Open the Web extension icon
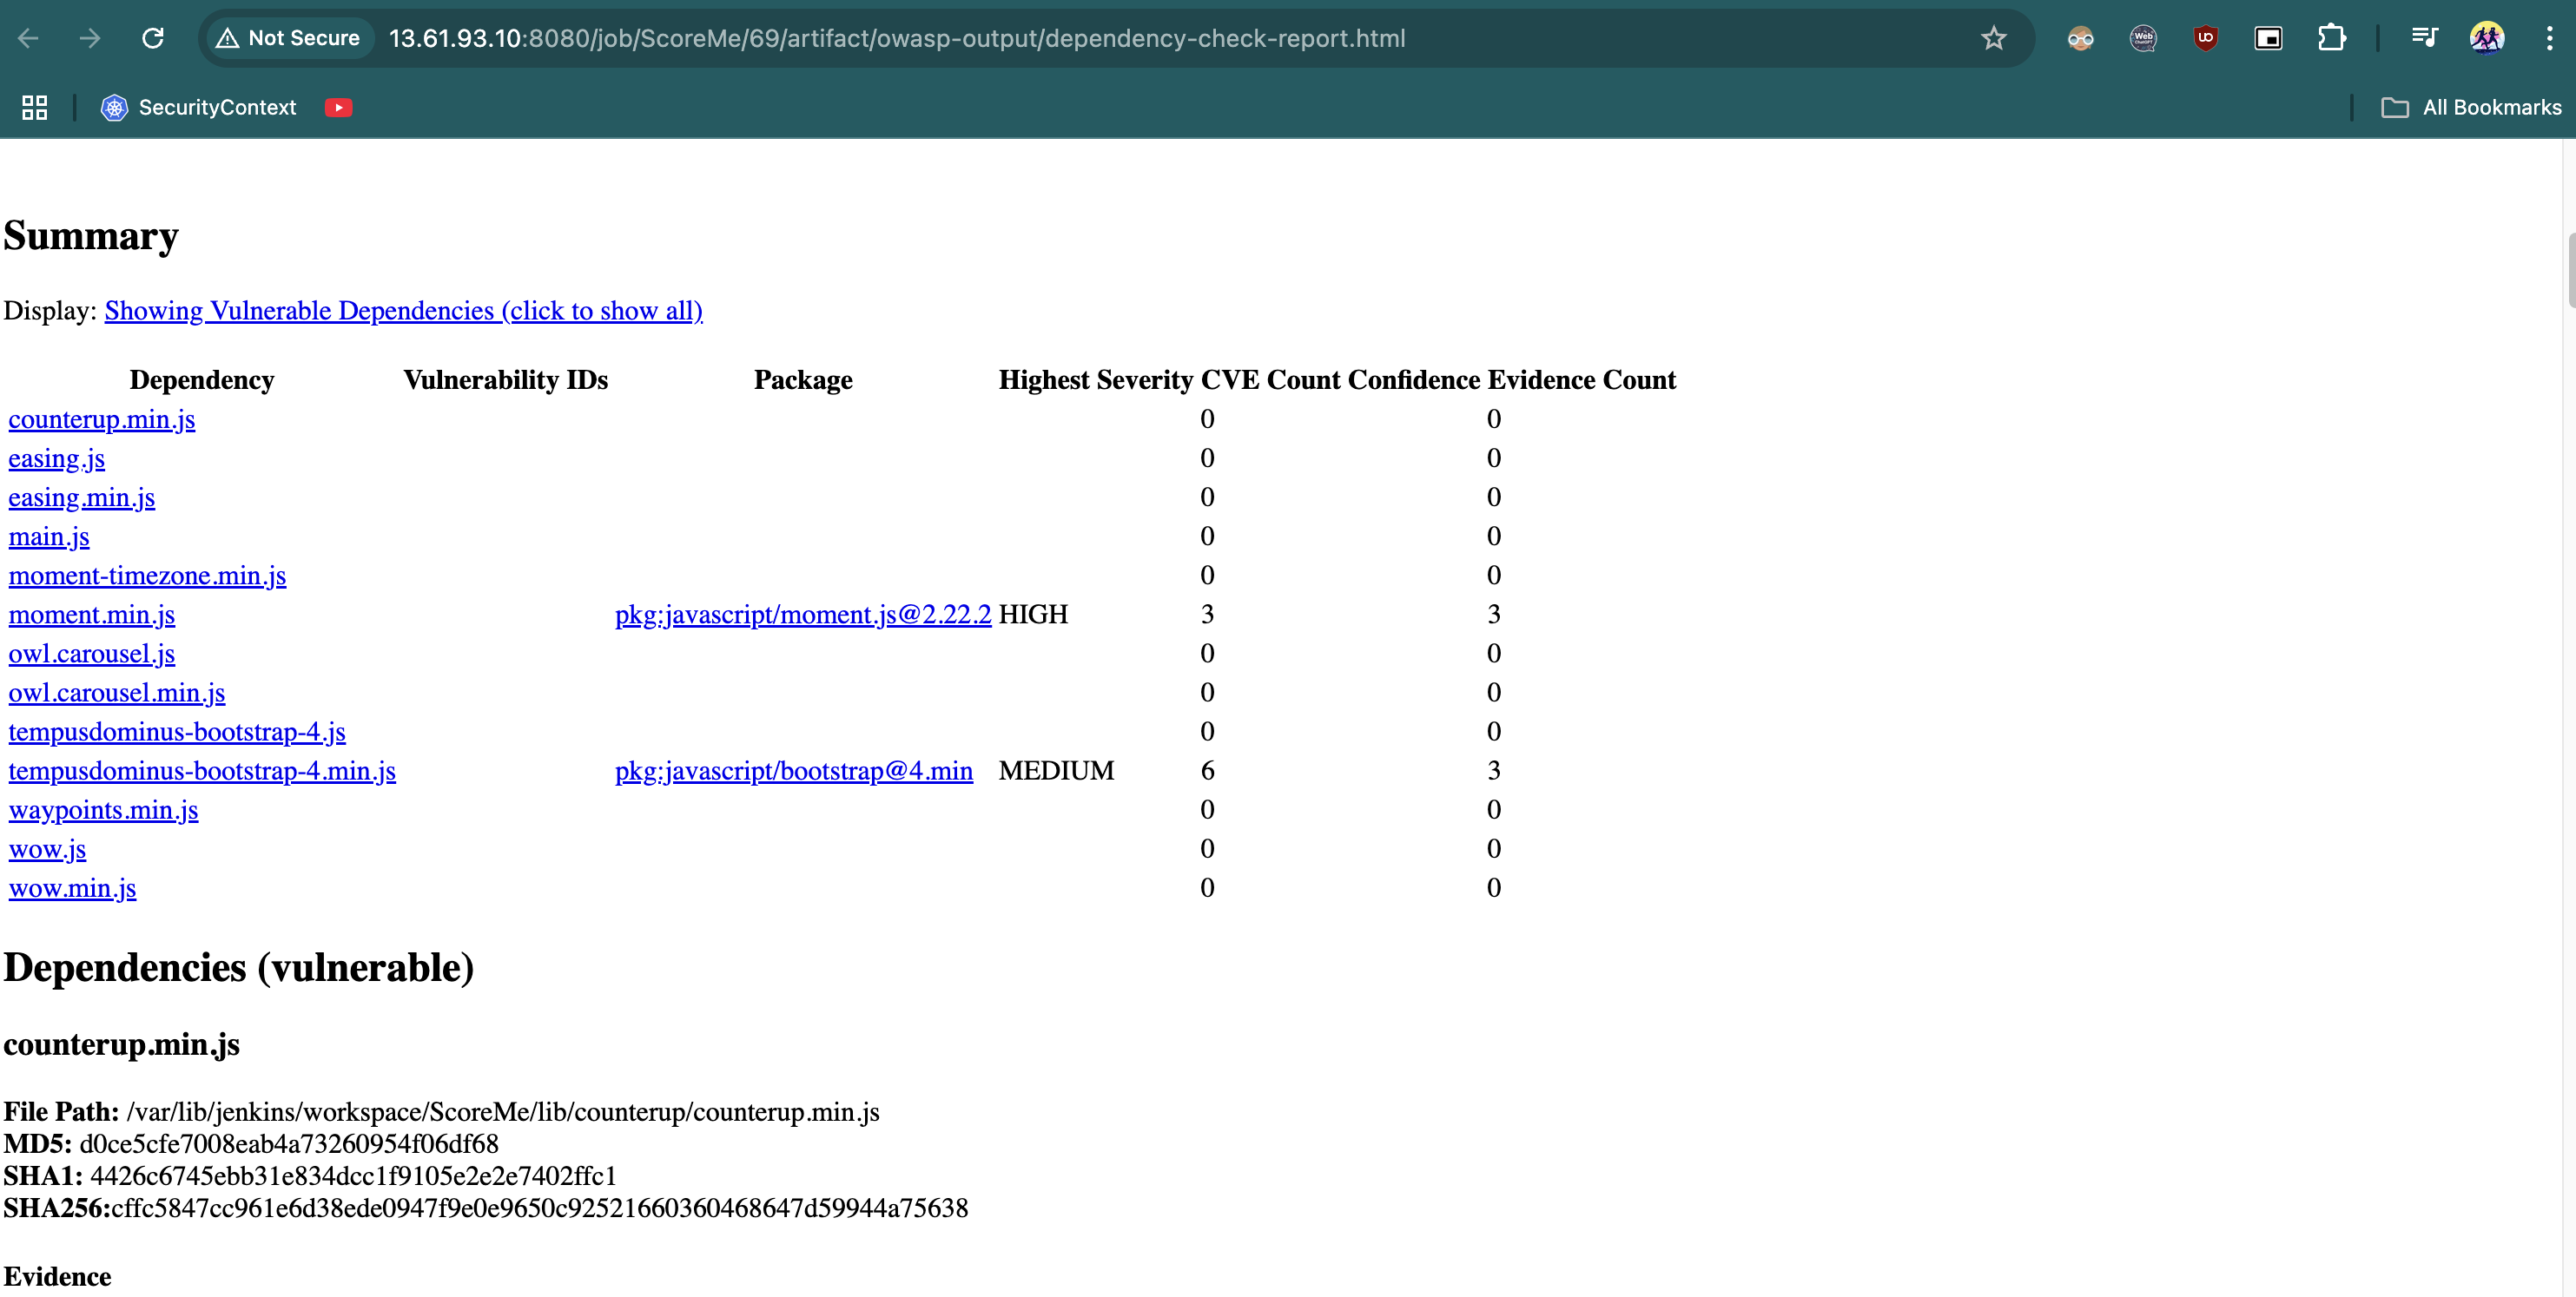 [2143, 38]
